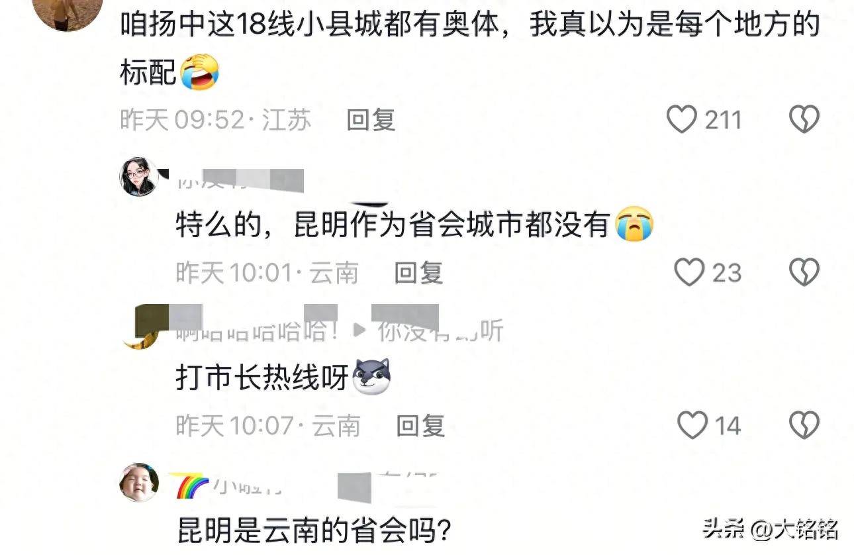The height and width of the screenshot is (555, 854).
Task: Open avatar of girl with glasses
Action: click(139, 177)
